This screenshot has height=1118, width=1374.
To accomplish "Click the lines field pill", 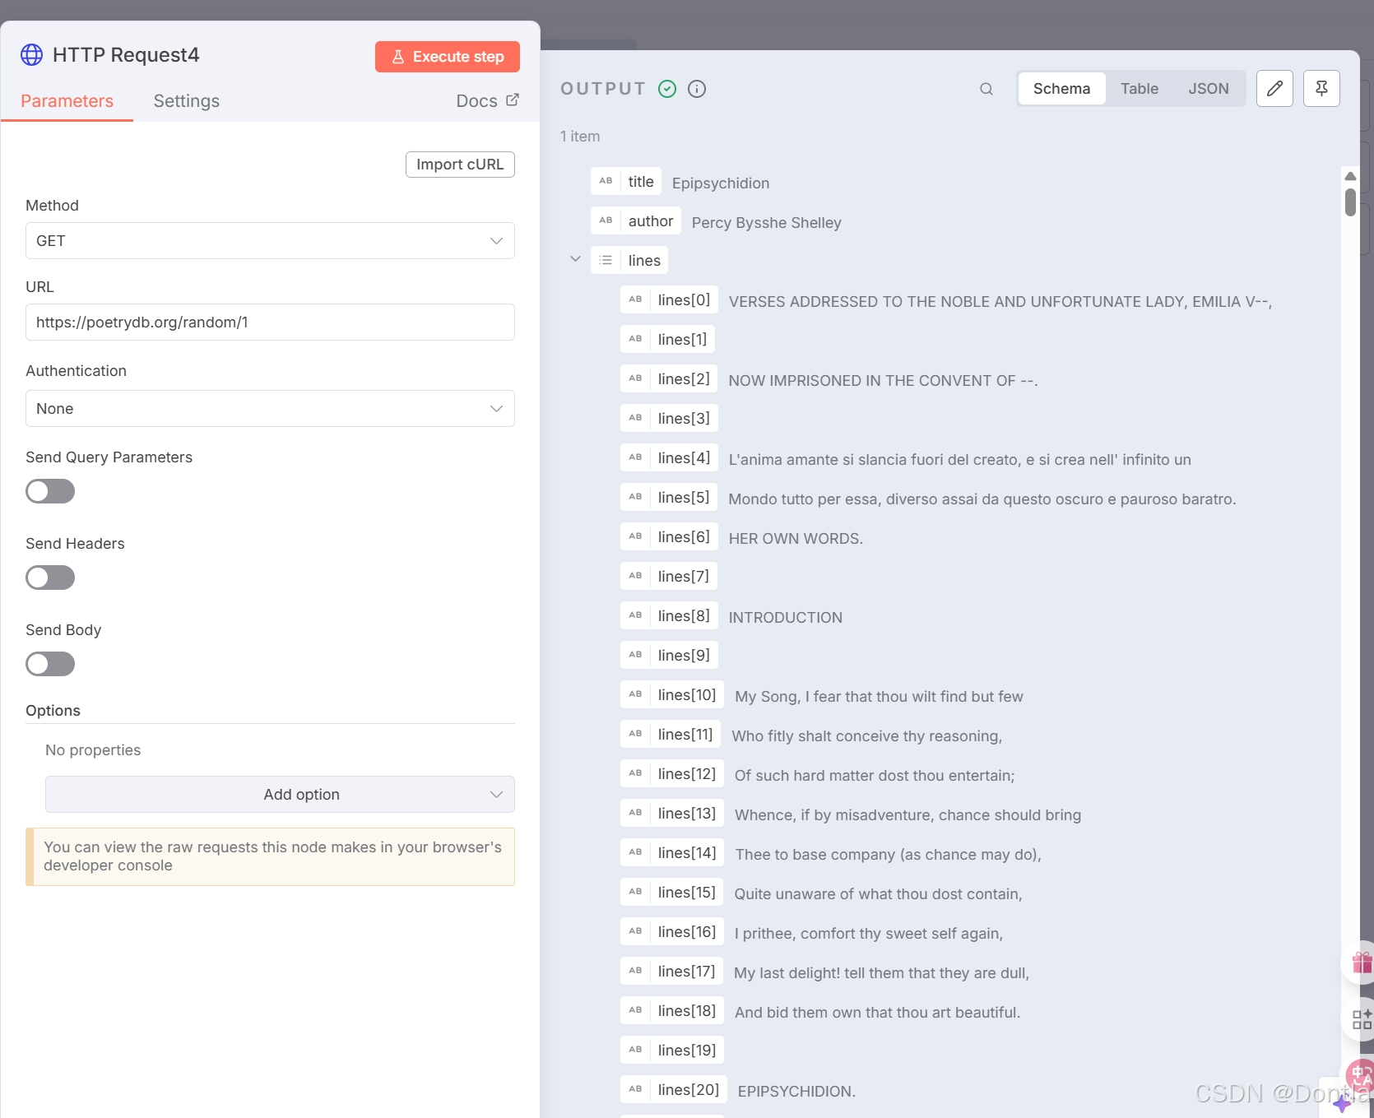I will [629, 260].
